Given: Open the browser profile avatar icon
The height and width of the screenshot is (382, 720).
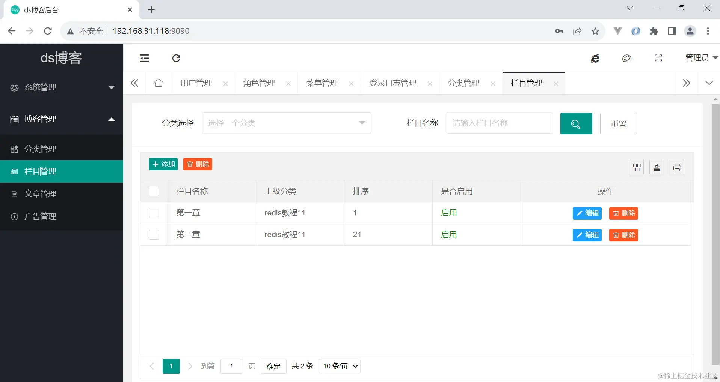Looking at the screenshot, I should click(690, 31).
